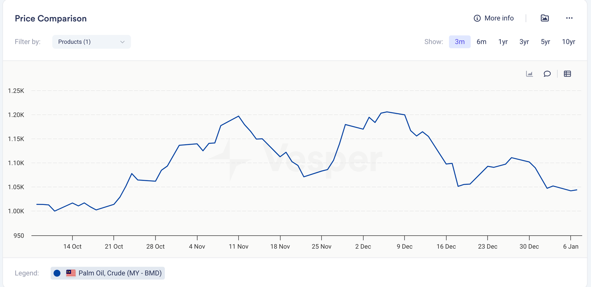This screenshot has width=591, height=287.
Task: Click the Malaysia flag icon in legend
Action: click(71, 273)
